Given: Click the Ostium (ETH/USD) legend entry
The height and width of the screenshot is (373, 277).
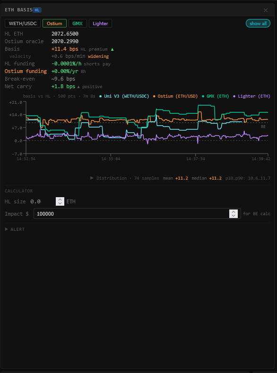Looking at the screenshot, I should [175, 96].
